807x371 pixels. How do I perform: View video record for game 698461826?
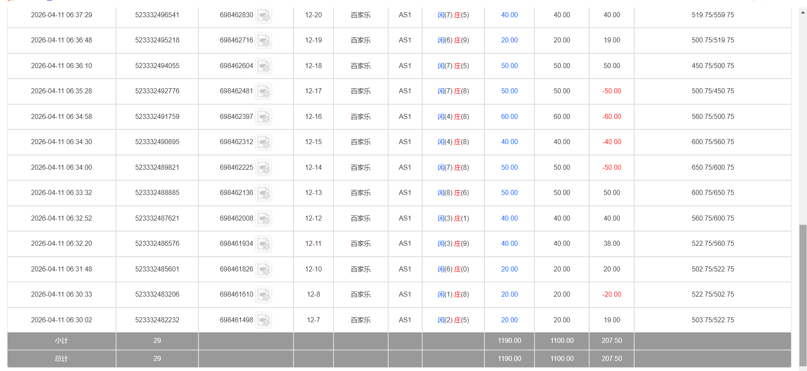[x=264, y=270]
